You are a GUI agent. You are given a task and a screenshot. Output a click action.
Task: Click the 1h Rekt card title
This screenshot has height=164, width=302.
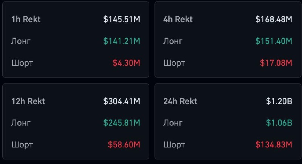tap(25, 19)
